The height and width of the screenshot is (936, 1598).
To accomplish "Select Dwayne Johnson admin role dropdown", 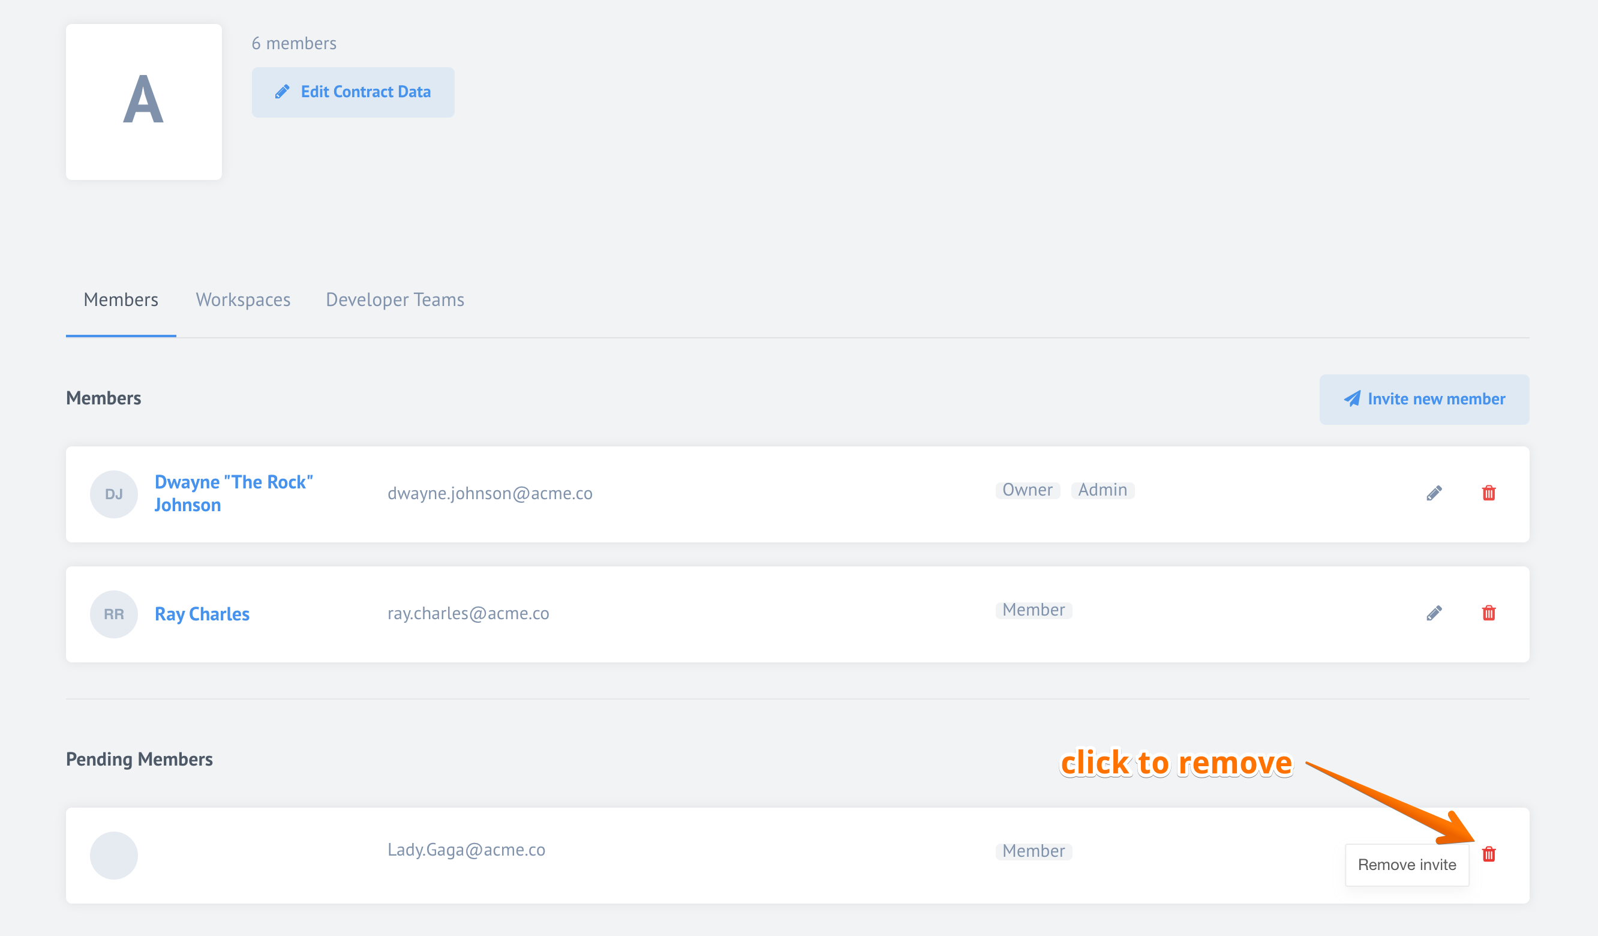I will (x=1101, y=490).
